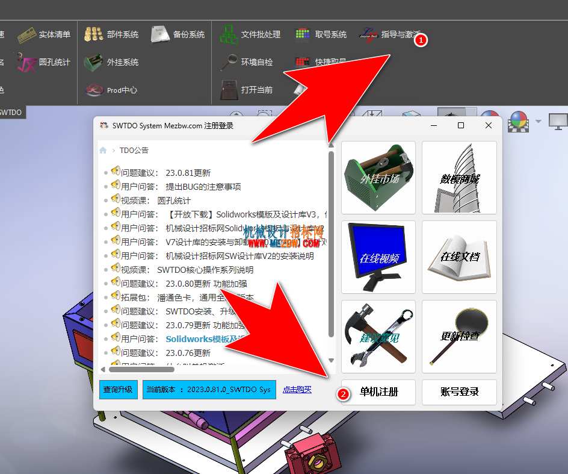Viewport: 568px width, 474px height.
Task: Open the 实体清单 tool in the ribbon
Action: pyautogui.click(x=44, y=34)
